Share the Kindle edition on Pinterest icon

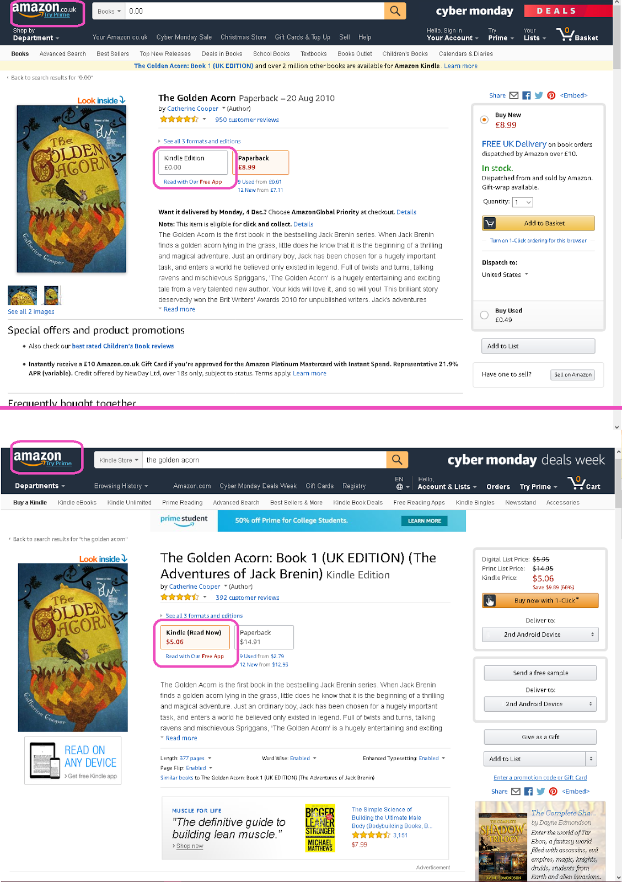coord(553,792)
